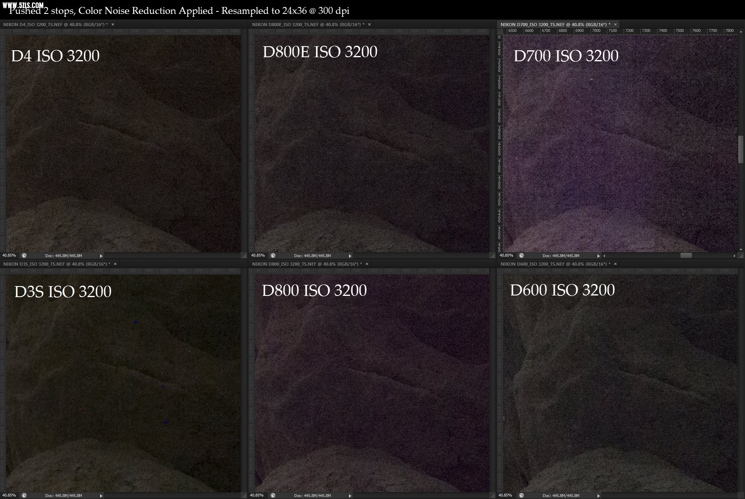Click the resize grip of D4 window
Viewport: 745px width, 499px height.
(x=244, y=256)
